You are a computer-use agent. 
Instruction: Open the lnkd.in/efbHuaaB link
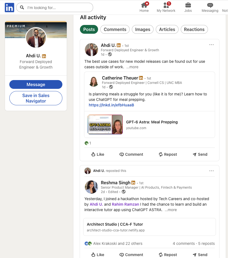[111, 105]
